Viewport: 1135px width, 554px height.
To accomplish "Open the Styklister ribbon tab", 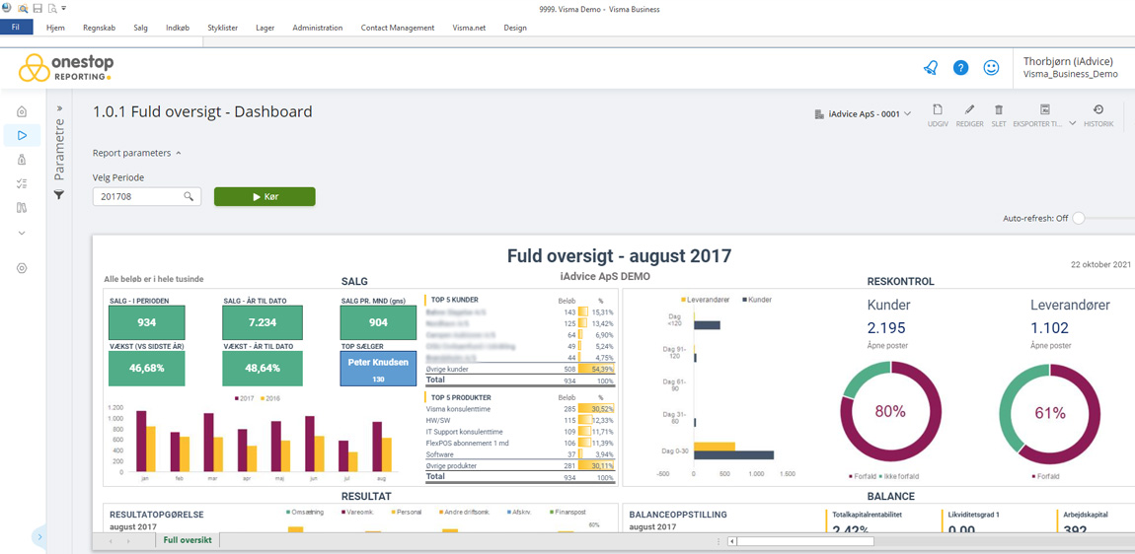I will coord(224,28).
